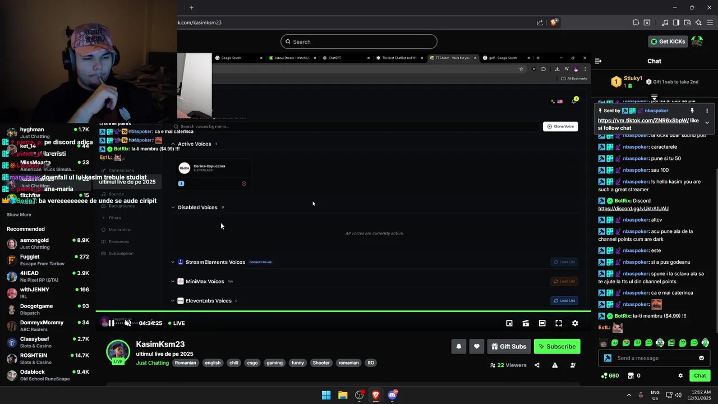Open pinned message three-dot options
The height and width of the screenshot is (404, 718).
(x=707, y=111)
